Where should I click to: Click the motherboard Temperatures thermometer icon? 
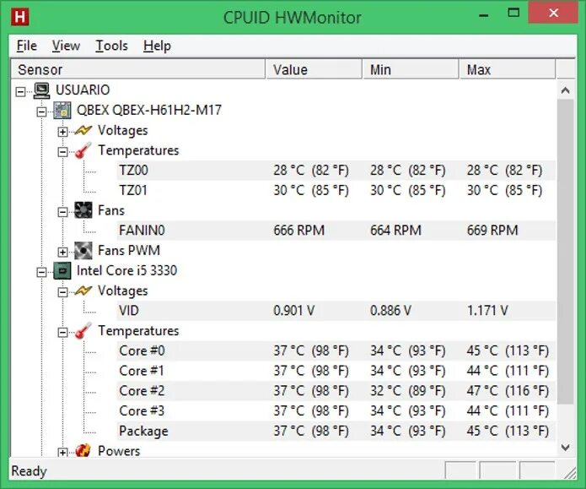pos(83,150)
